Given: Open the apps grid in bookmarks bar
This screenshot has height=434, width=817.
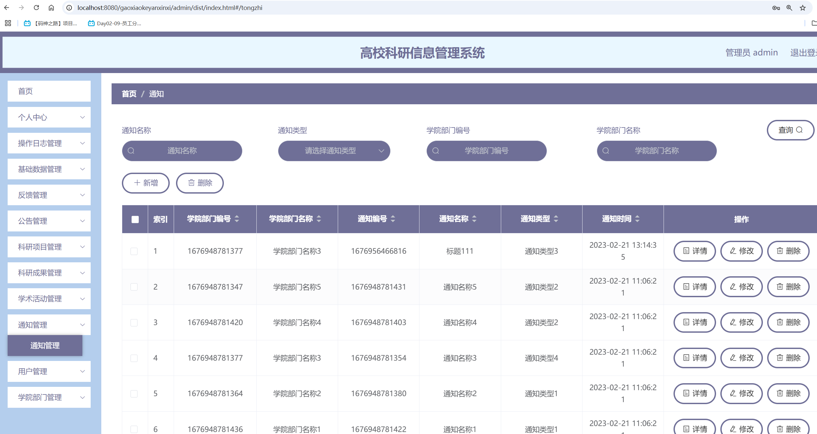Looking at the screenshot, I should pos(8,23).
